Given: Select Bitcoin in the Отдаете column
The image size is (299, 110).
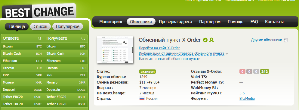Looking at the screenshot, I should point(22,46).
